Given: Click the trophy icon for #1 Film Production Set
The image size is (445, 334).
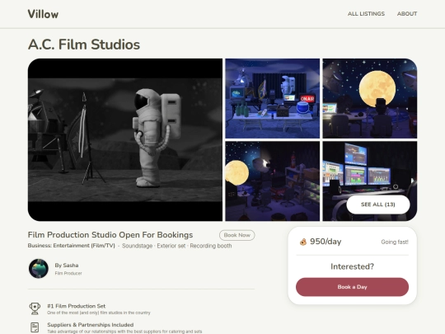Looking at the screenshot, I should pyautogui.click(x=35, y=308).
